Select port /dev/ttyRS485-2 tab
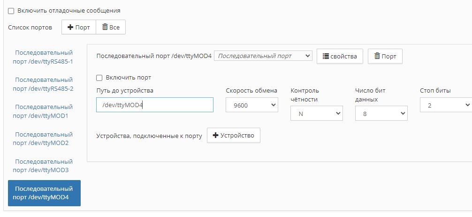This screenshot has height=217, width=472. (x=44, y=84)
